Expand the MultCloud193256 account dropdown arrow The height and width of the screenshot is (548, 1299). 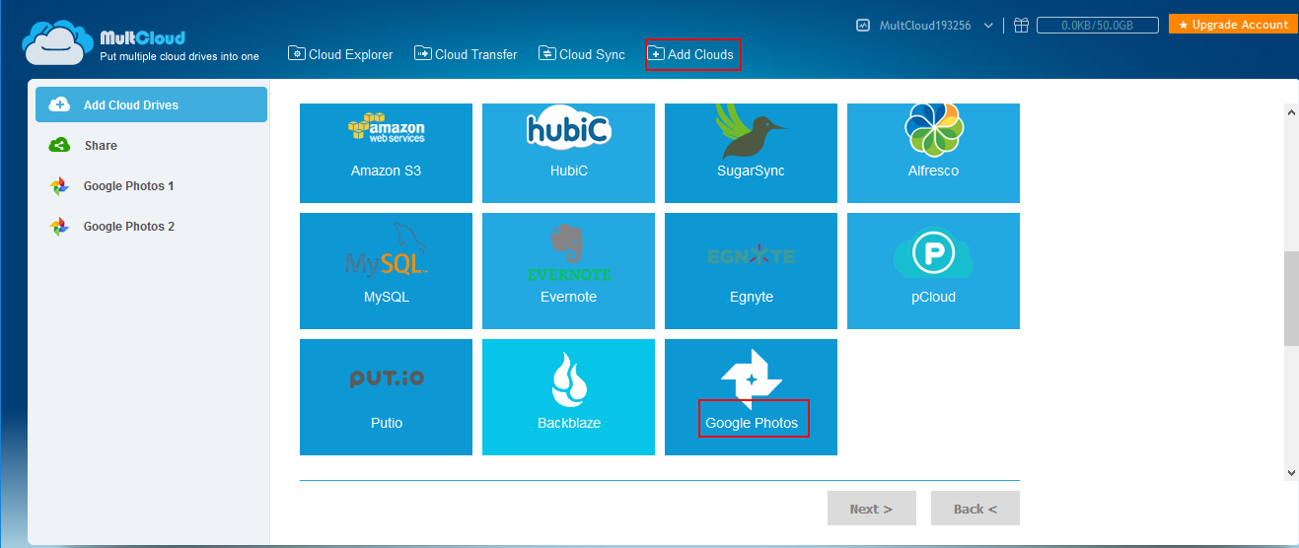[x=988, y=26]
